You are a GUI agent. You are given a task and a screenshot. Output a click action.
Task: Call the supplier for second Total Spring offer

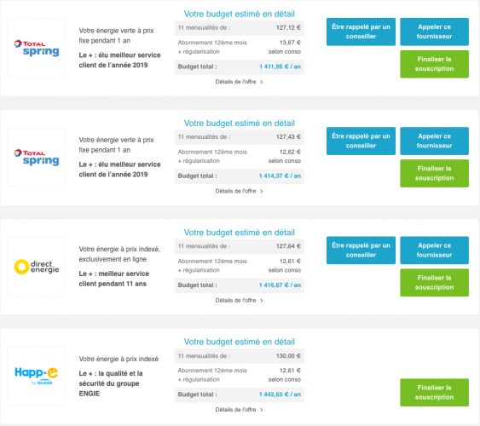tap(434, 141)
